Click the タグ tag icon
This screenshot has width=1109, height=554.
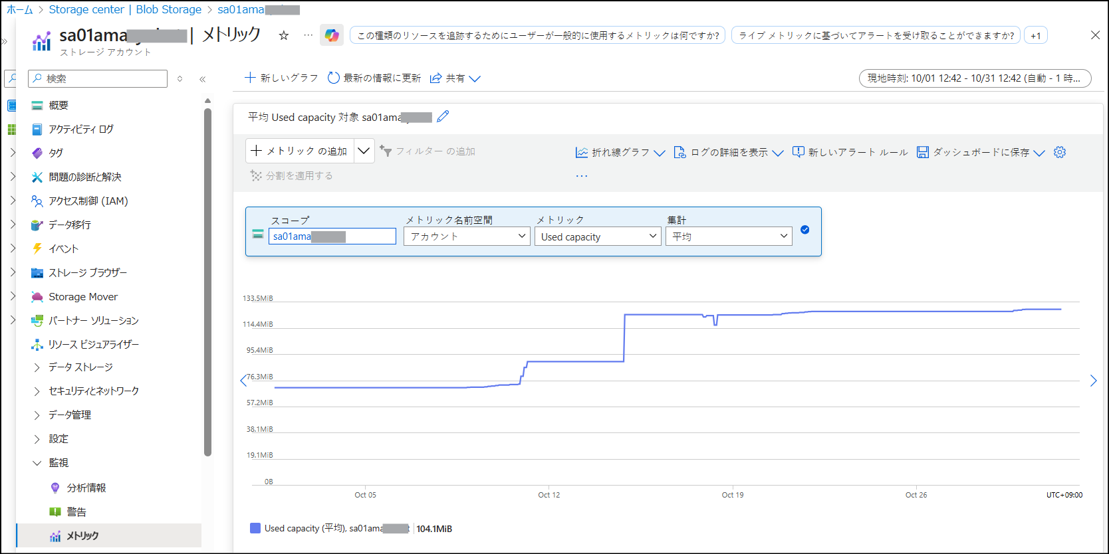(x=37, y=153)
